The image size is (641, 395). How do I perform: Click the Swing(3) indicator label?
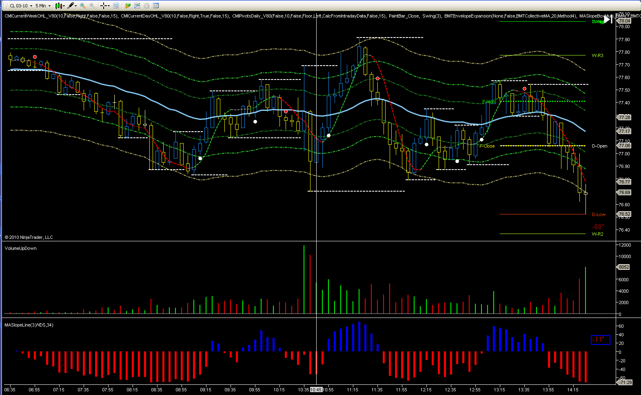pyautogui.click(x=431, y=16)
